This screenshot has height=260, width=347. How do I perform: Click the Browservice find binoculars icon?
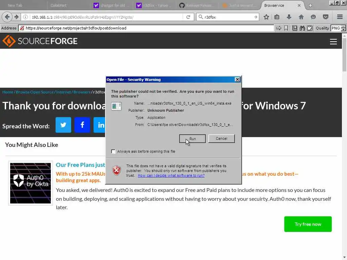[x=302, y=28]
